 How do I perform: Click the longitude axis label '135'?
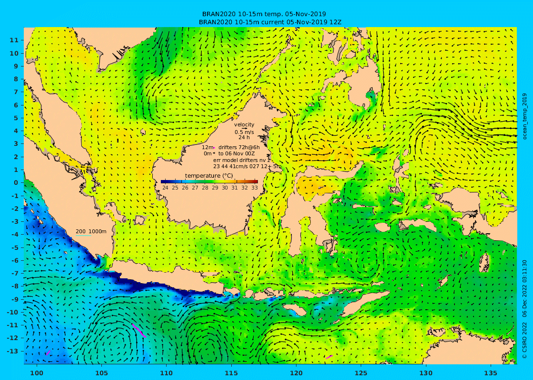coord(491,373)
